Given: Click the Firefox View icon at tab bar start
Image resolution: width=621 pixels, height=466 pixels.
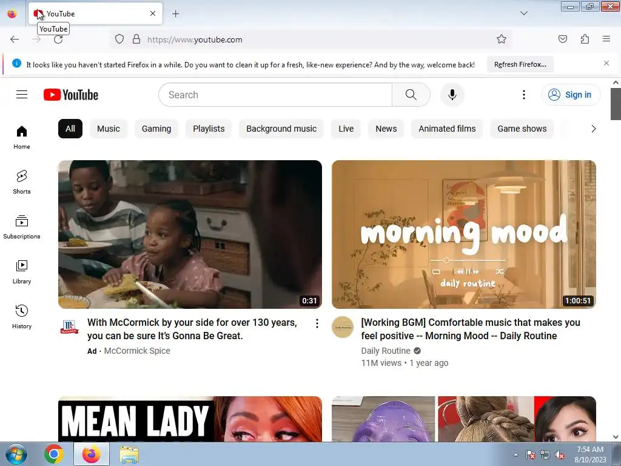Looking at the screenshot, I should (x=12, y=14).
